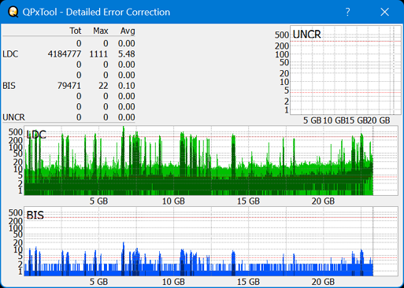
Task: Select the LDC max value 1111
Action: pyautogui.click(x=98, y=54)
